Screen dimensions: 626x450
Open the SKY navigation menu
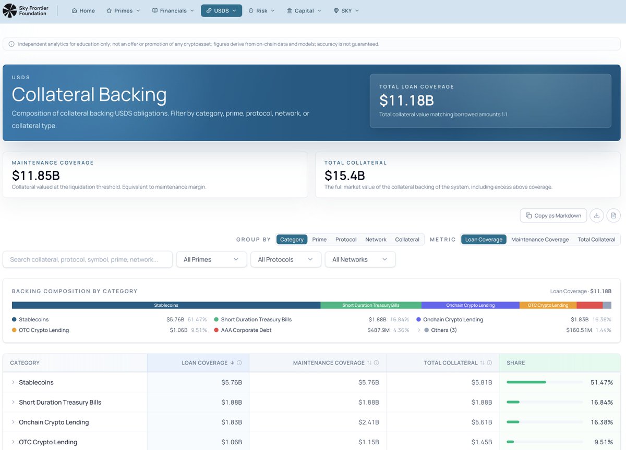coord(346,10)
